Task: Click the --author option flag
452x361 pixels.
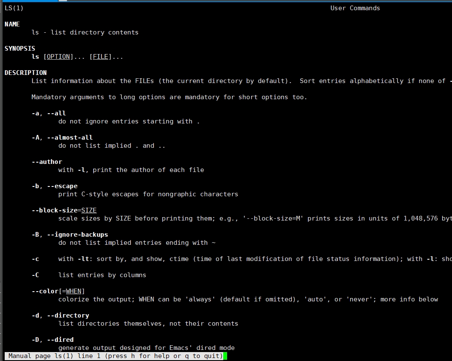Action: [47, 162]
